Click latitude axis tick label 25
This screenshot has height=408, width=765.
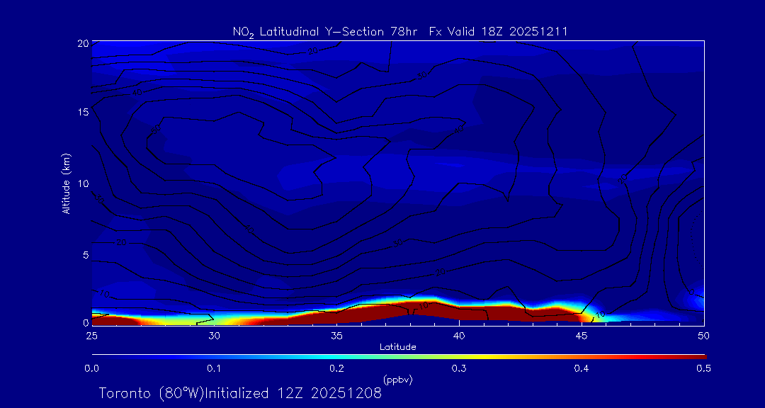point(91,335)
